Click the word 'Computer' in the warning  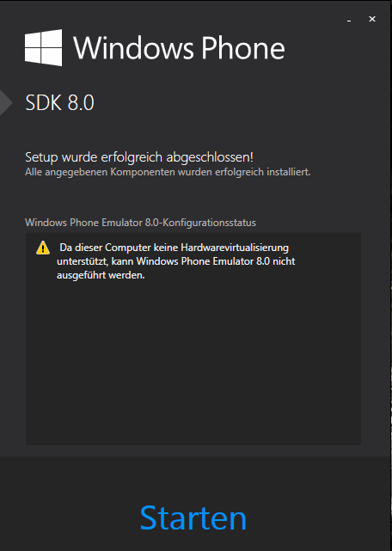128,248
